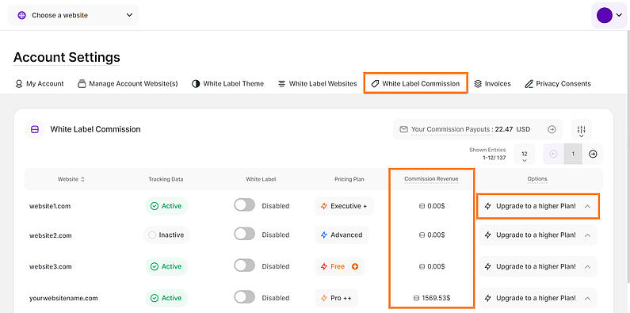Go to the White Label Theme tab
630x313 pixels.
point(227,83)
